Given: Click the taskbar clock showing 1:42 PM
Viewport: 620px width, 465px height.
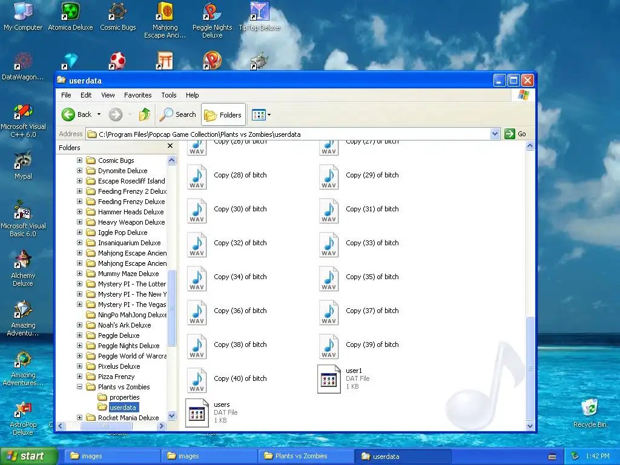Looking at the screenshot, I should point(598,456).
